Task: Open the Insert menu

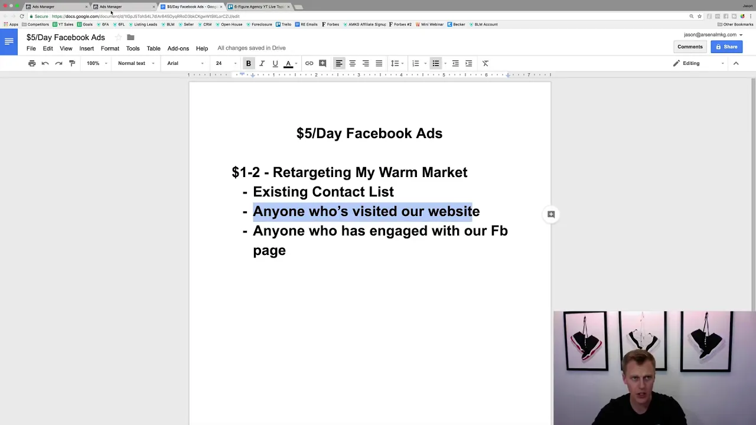Action: (86, 48)
